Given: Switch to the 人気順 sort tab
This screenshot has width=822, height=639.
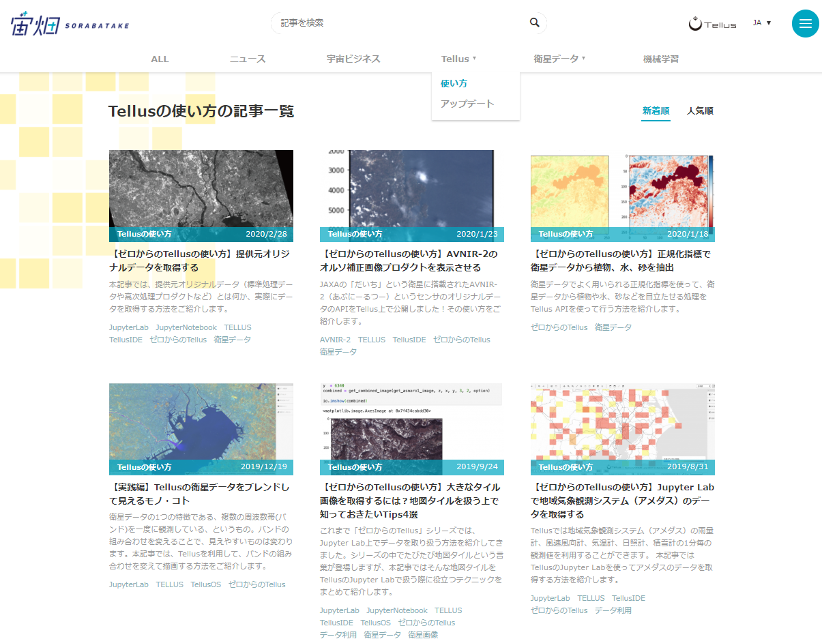Looking at the screenshot, I should click(700, 110).
